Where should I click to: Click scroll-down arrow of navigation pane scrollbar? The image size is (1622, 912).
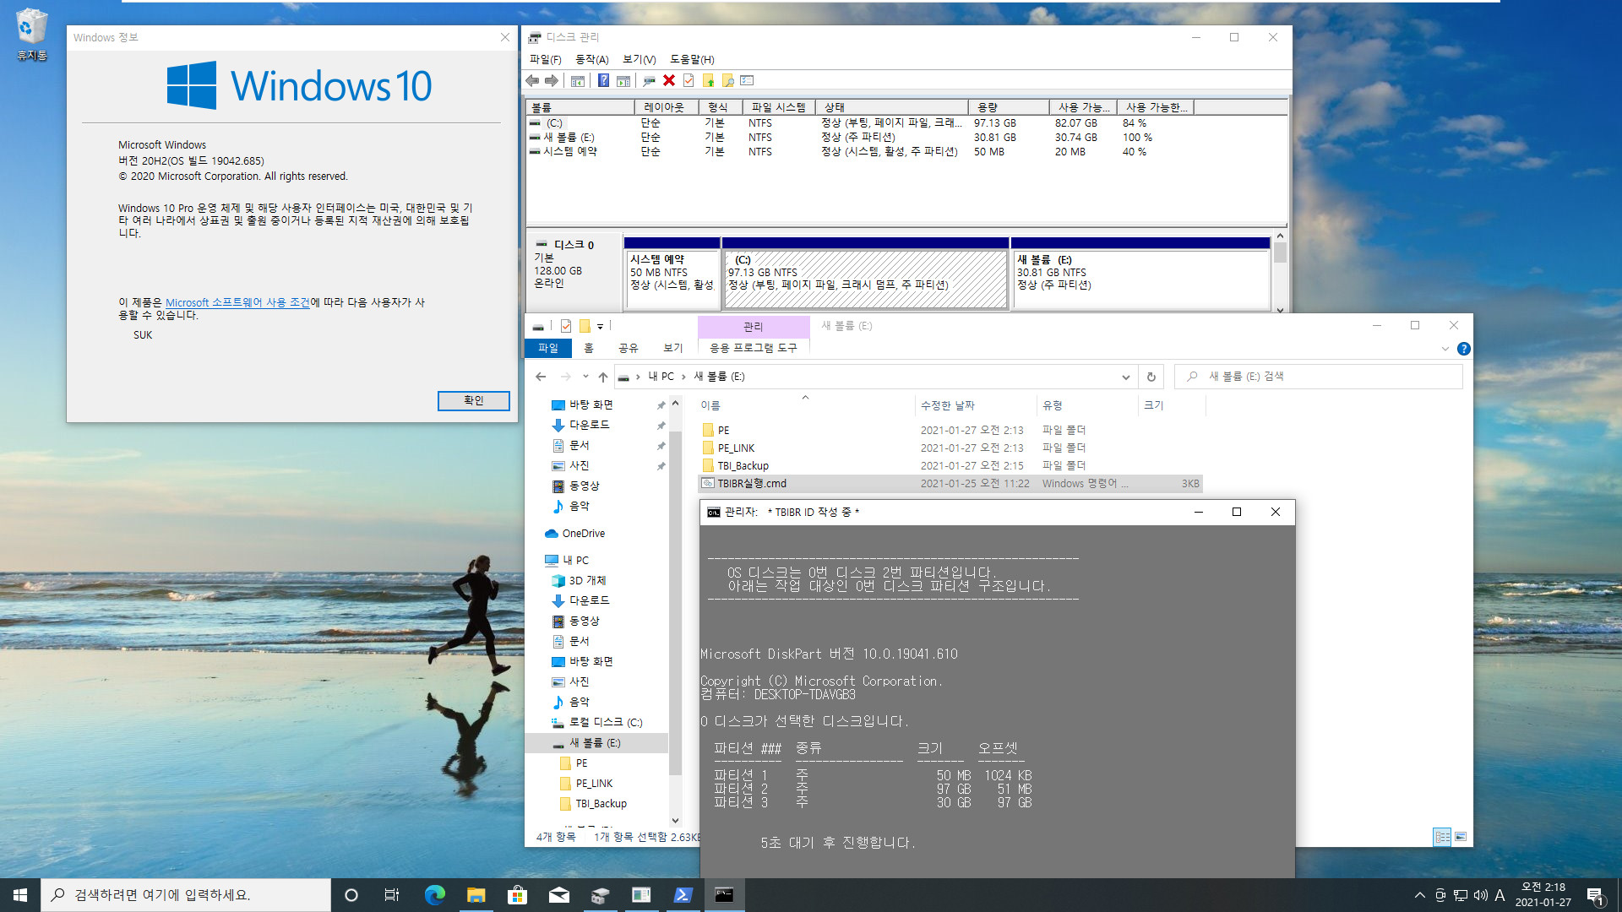[x=675, y=820]
